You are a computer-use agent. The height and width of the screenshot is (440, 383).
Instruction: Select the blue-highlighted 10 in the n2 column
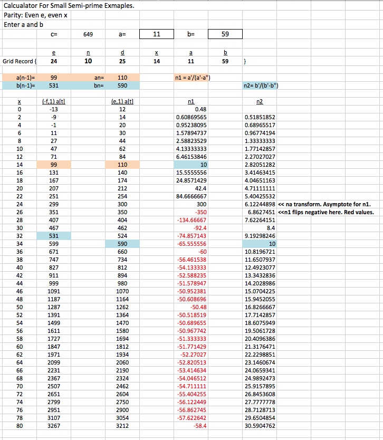(260, 244)
